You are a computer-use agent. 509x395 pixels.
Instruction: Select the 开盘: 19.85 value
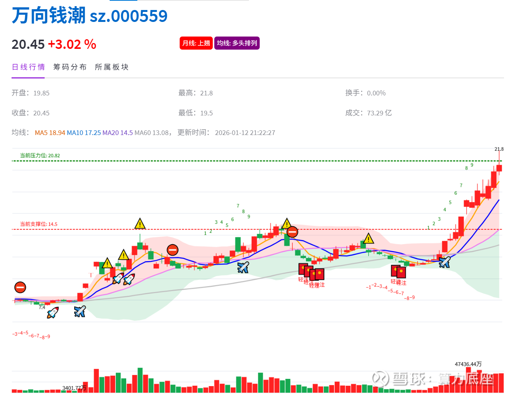click(30, 93)
